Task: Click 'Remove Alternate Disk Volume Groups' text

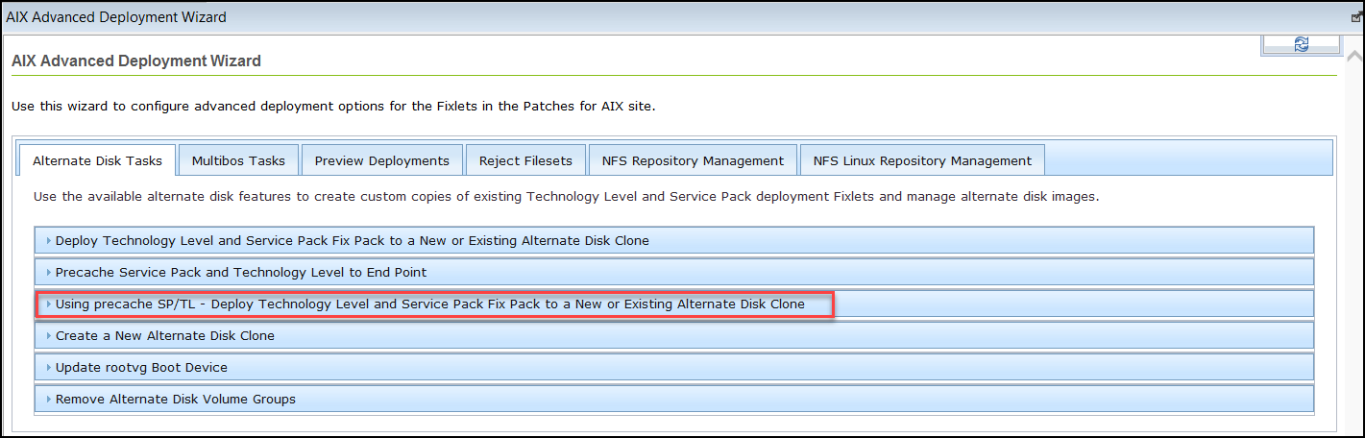Action: pyautogui.click(x=176, y=399)
